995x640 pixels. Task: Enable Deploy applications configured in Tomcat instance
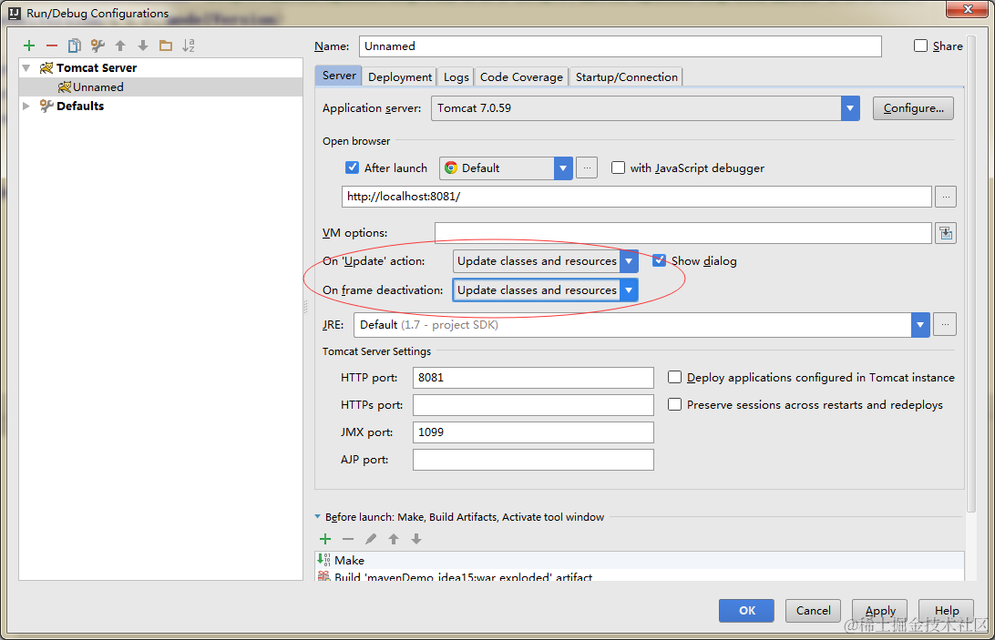click(674, 378)
